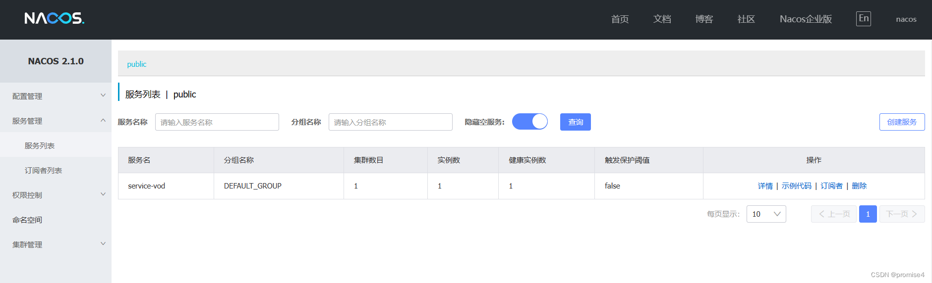Open the page size dropdown showing 10
932x283 pixels.
pyautogui.click(x=766, y=214)
